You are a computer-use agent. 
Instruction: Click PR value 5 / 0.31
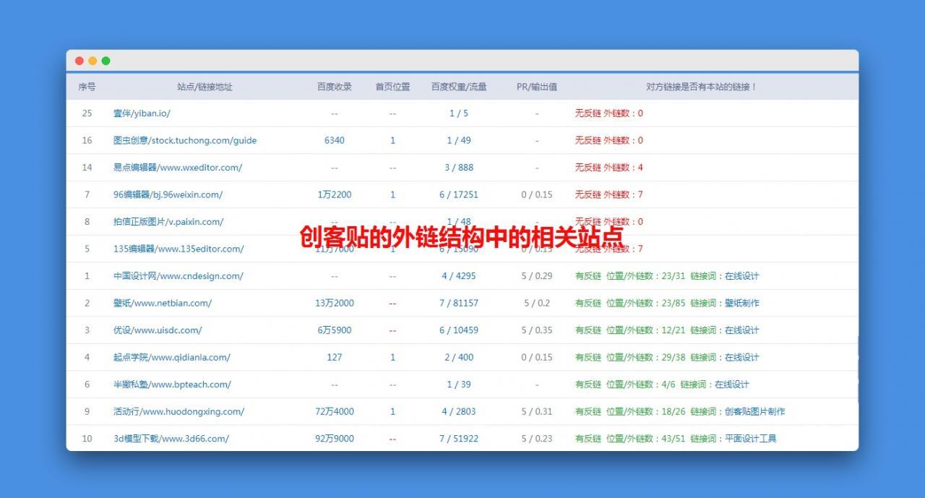537,411
